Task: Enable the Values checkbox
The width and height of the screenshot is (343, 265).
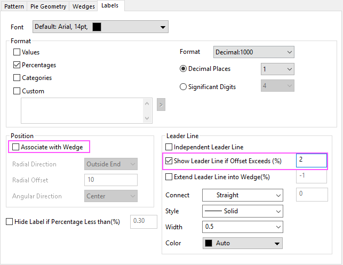Action: [17, 52]
